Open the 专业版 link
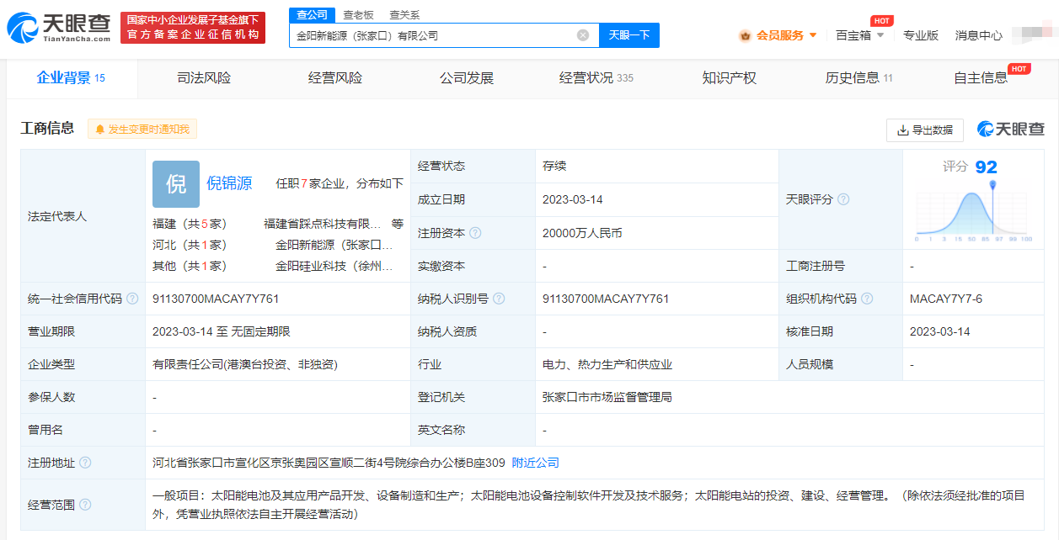1059x540 pixels. coord(921,35)
